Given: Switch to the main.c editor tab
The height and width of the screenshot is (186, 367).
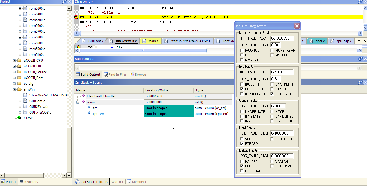Looking at the screenshot, I should point(150,41).
